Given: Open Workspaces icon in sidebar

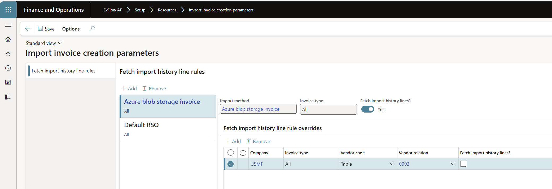Looking at the screenshot, I should click(x=8, y=83).
